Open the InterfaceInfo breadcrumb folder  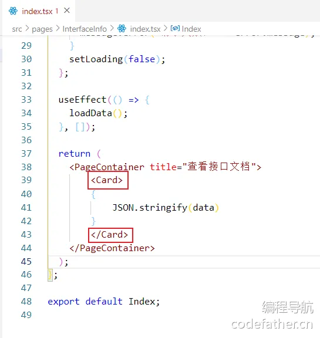[x=85, y=29]
